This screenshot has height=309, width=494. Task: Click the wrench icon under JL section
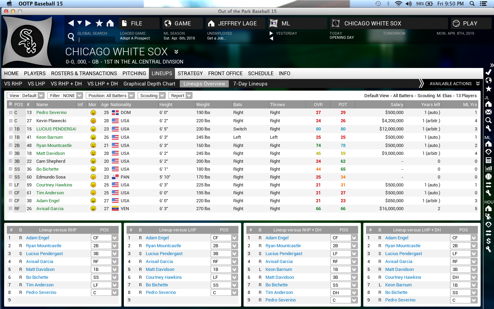(x=489, y=128)
